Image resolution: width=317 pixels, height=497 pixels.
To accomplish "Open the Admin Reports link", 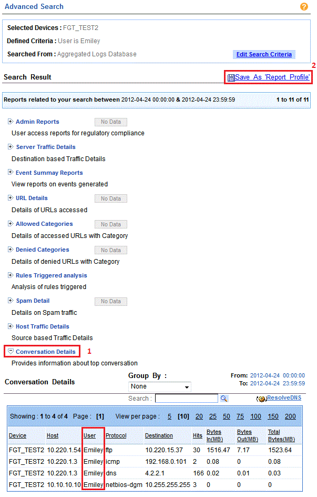I will (x=37, y=122).
